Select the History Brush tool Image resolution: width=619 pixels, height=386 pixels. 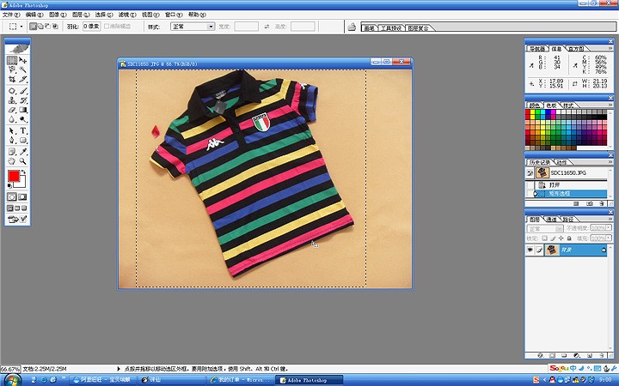[23, 100]
